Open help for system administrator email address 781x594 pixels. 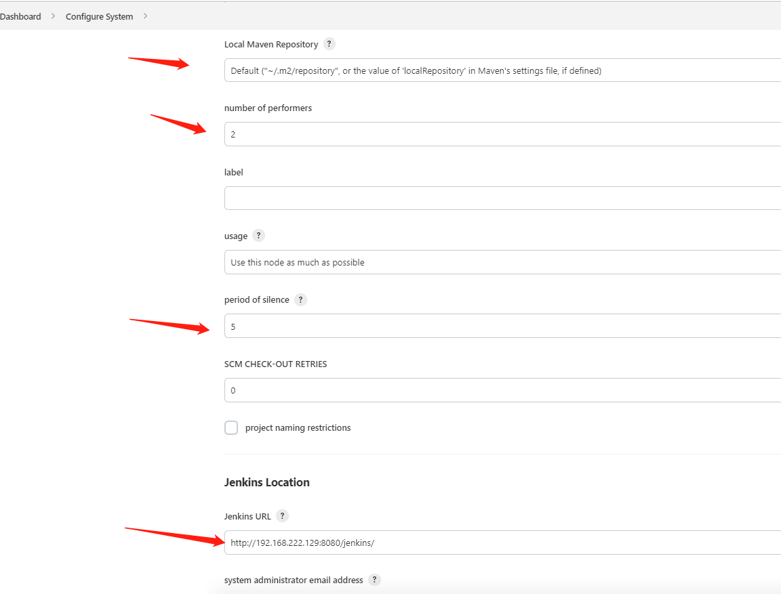point(374,580)
